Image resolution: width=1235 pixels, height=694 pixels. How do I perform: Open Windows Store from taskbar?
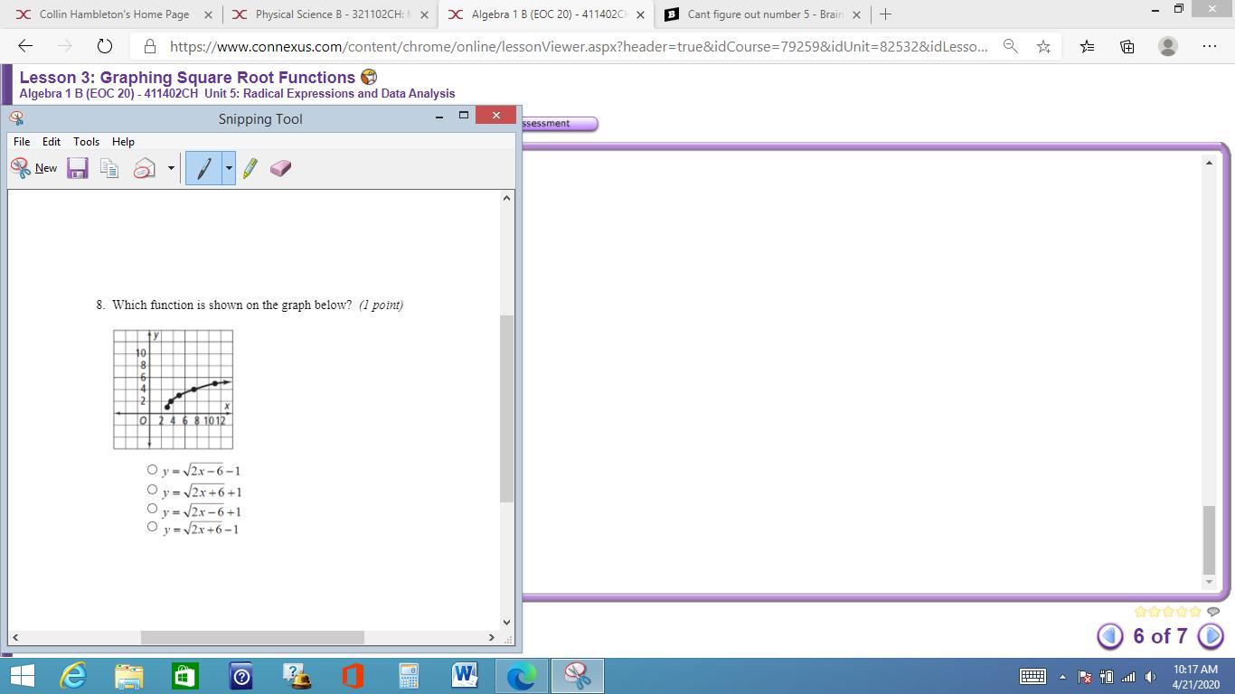[x=185, y=676]
